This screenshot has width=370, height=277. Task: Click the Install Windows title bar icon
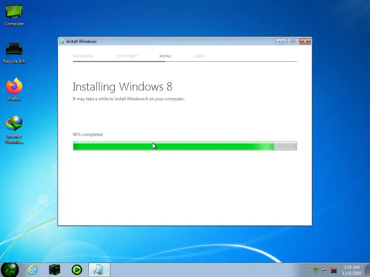coord(62,41)
